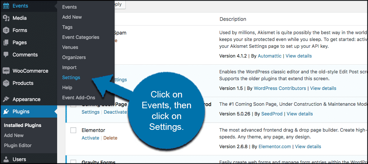The image size is (368, 164).
Task: Open Help in Events submenu
Action: coord(67,88)
